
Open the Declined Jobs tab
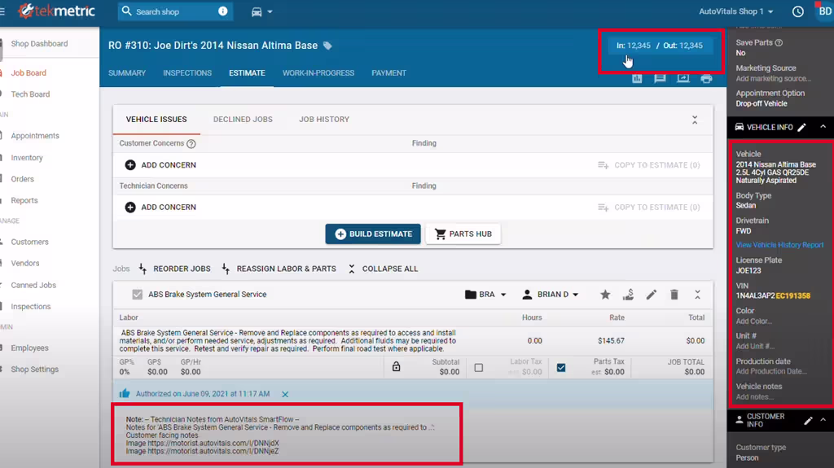(x=243, y=119)
